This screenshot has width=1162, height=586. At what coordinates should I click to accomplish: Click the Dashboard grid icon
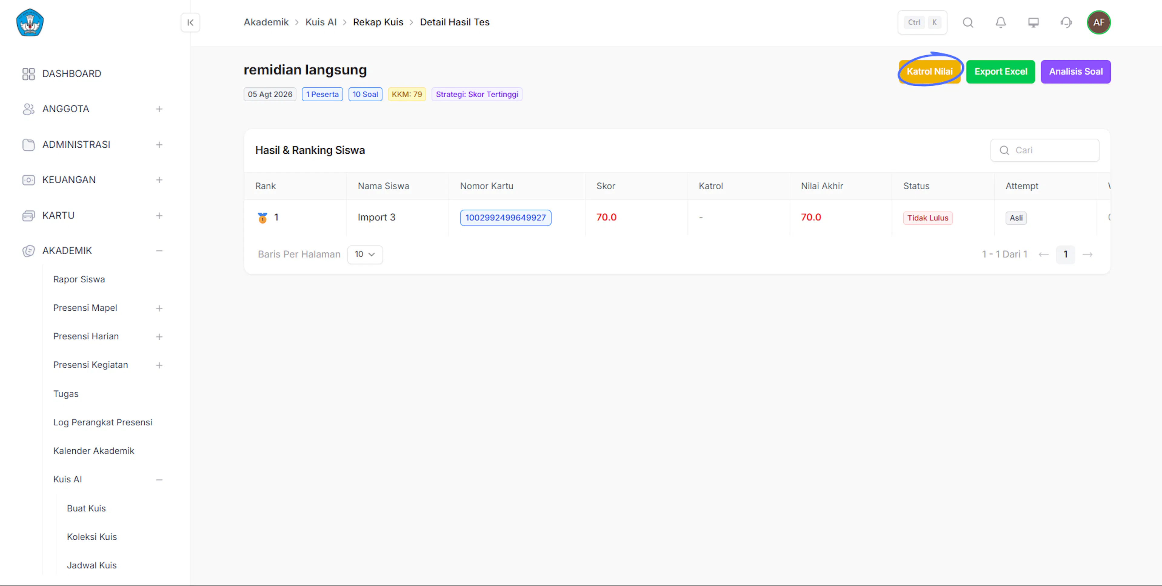(28, 74)
